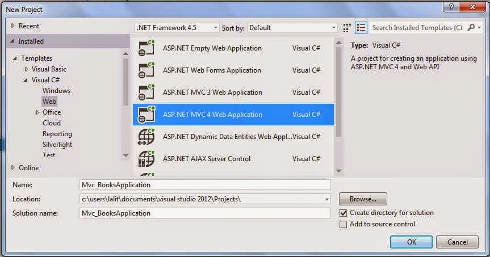Expand the Online section

[x=13, y=168]
